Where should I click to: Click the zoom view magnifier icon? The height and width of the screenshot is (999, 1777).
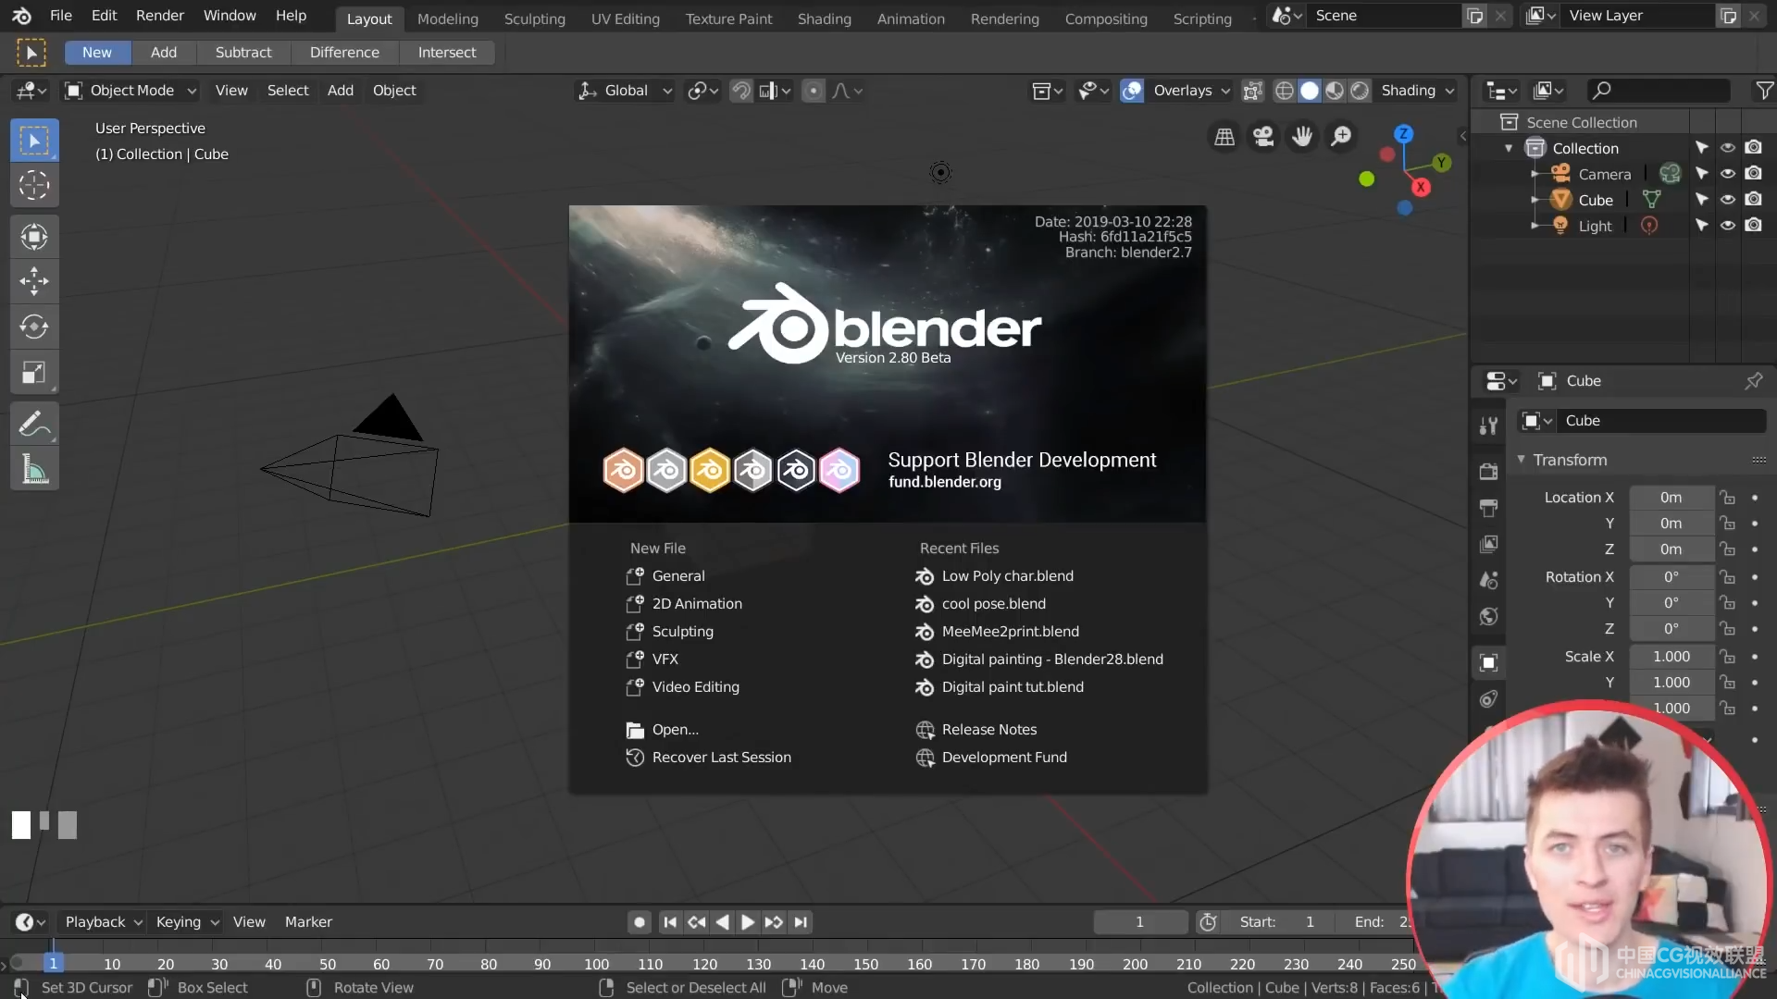click(x=1341, y=137)
